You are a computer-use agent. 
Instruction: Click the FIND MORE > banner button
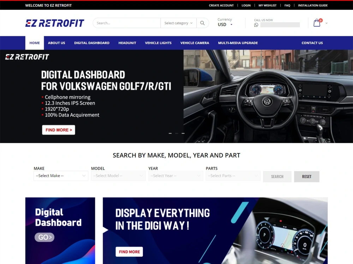coord(59,130)
